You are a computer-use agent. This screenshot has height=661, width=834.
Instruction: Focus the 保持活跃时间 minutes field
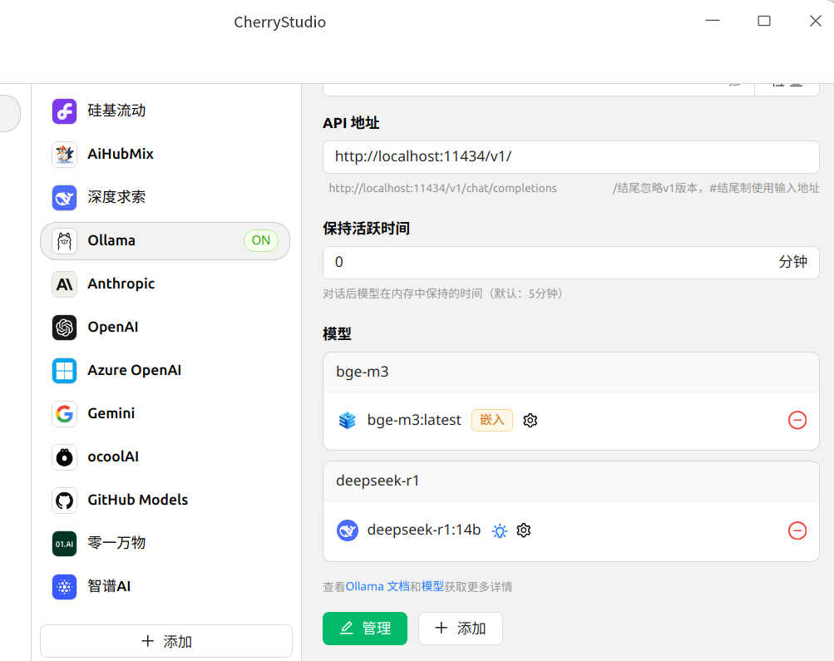570,262
